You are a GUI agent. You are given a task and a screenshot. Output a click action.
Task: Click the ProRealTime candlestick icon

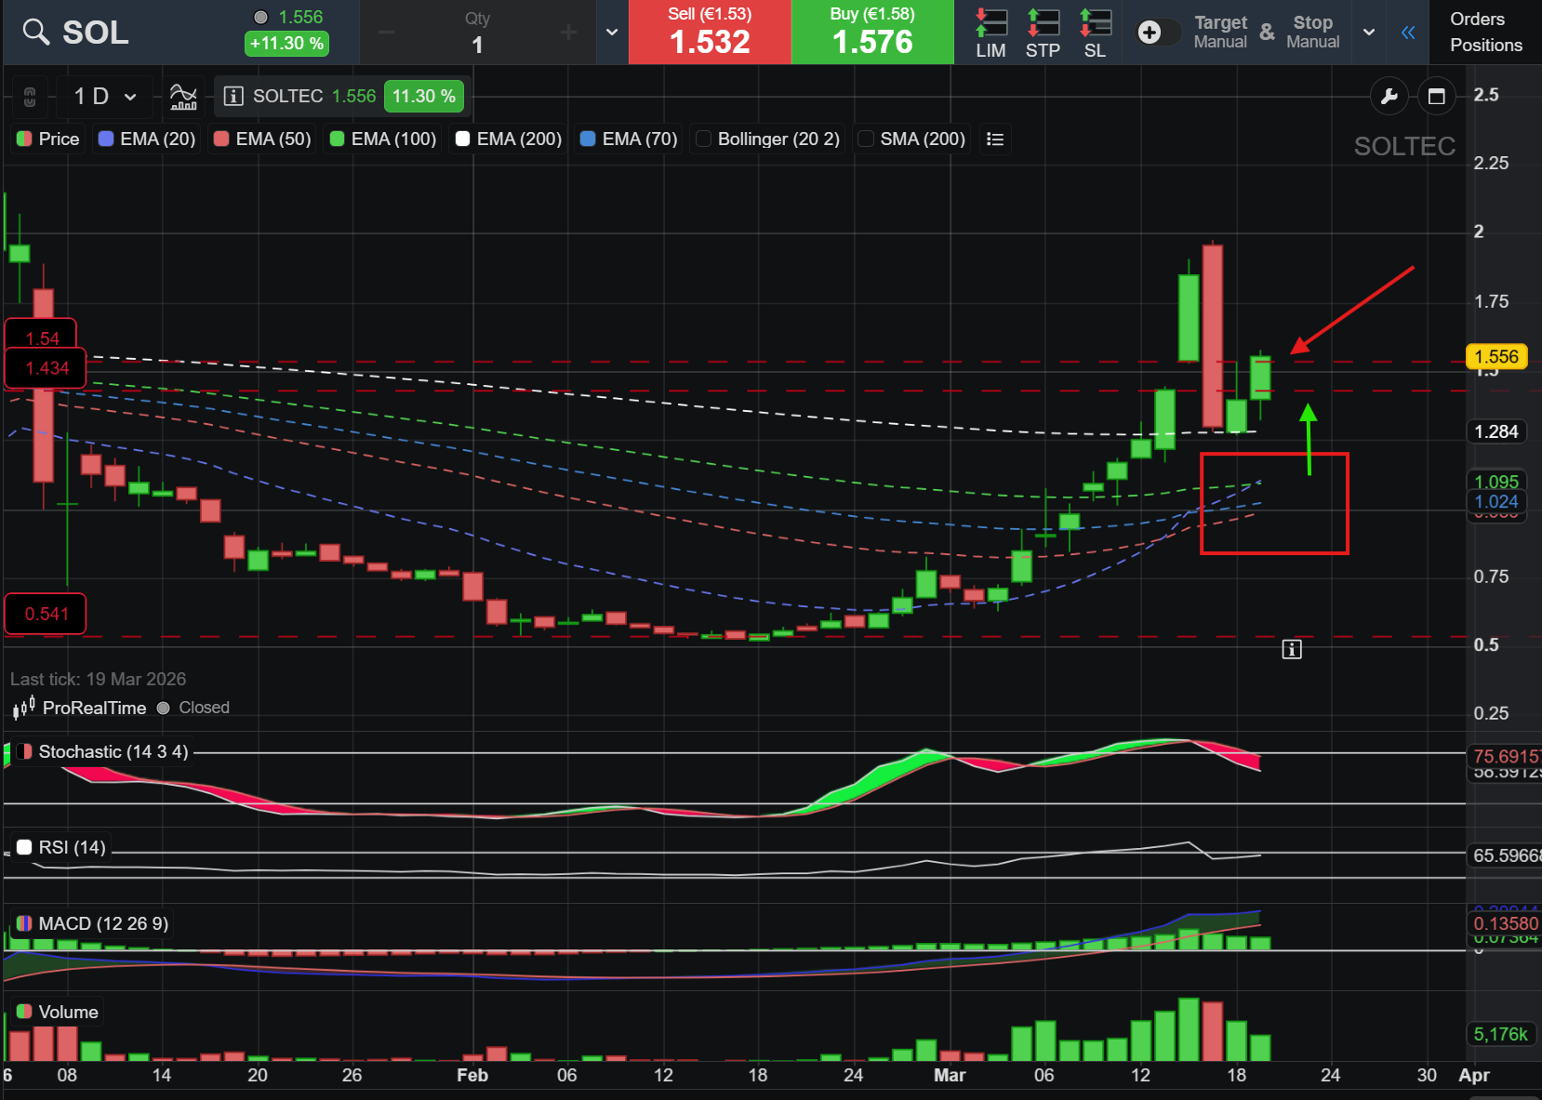point(24,708)
